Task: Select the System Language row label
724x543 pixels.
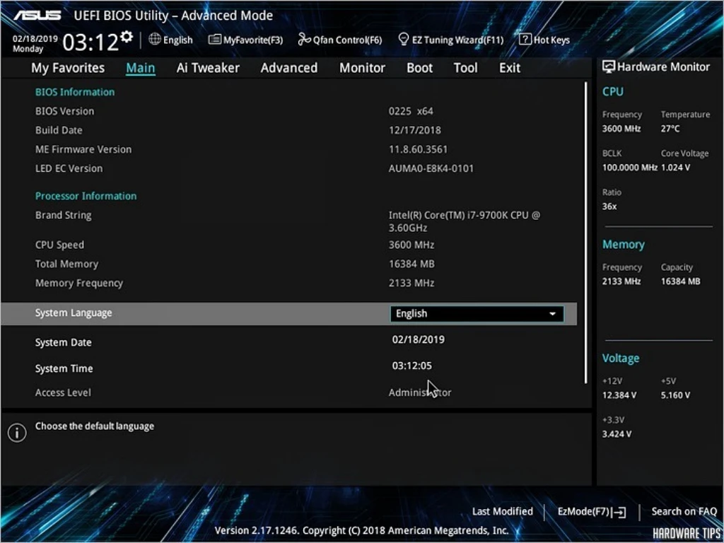Action: point(74,313)
